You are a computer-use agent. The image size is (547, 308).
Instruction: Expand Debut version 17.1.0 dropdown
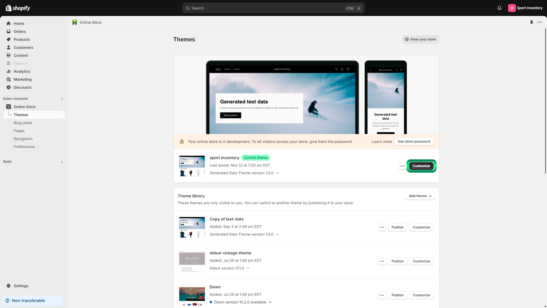248,268
